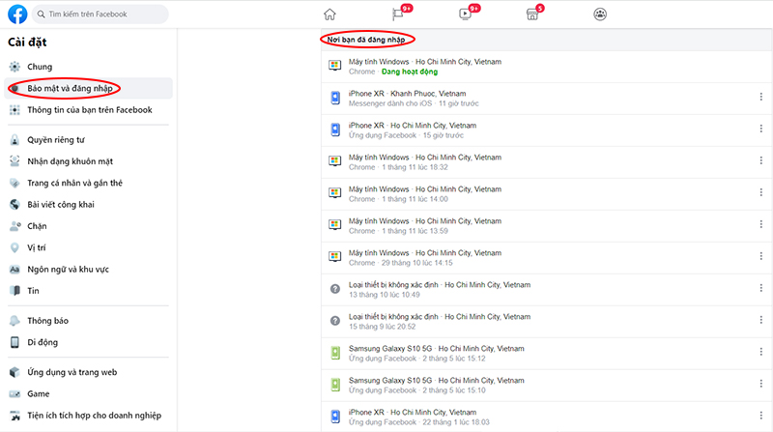Click the Vị trí pin icon

click(x=14, y=247)
